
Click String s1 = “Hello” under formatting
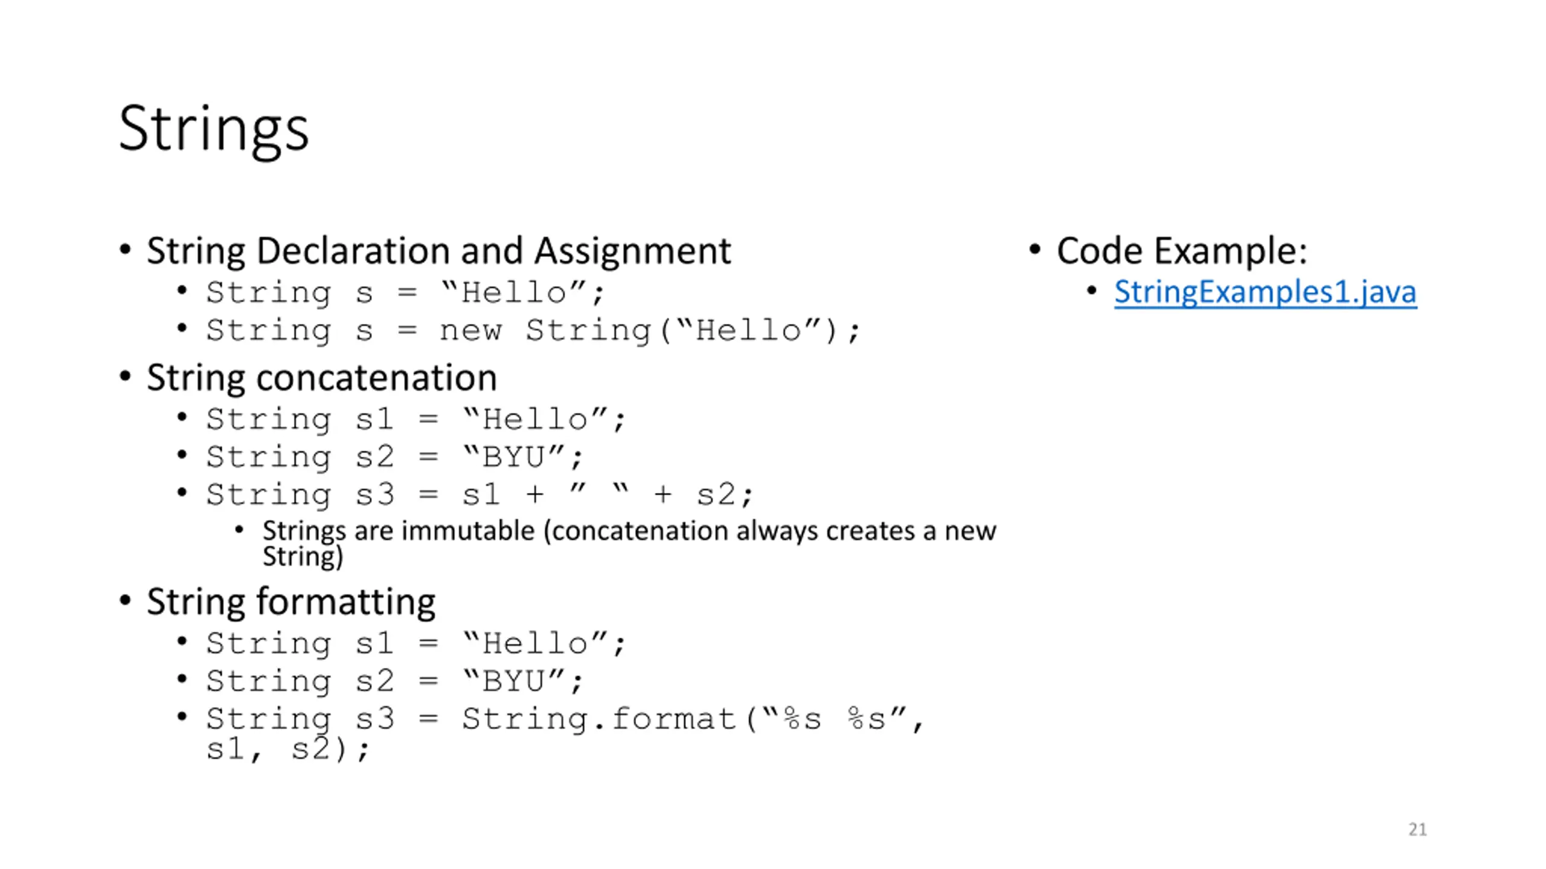click(415, 644)
